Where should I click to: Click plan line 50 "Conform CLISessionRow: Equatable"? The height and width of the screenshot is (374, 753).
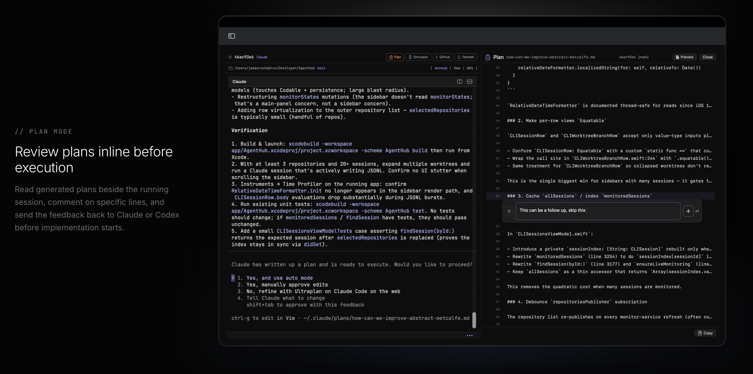pyautogui.click(x=609, y=151)
